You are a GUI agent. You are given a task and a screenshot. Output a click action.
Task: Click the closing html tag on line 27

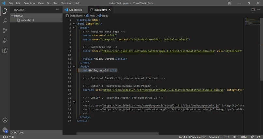82,121
